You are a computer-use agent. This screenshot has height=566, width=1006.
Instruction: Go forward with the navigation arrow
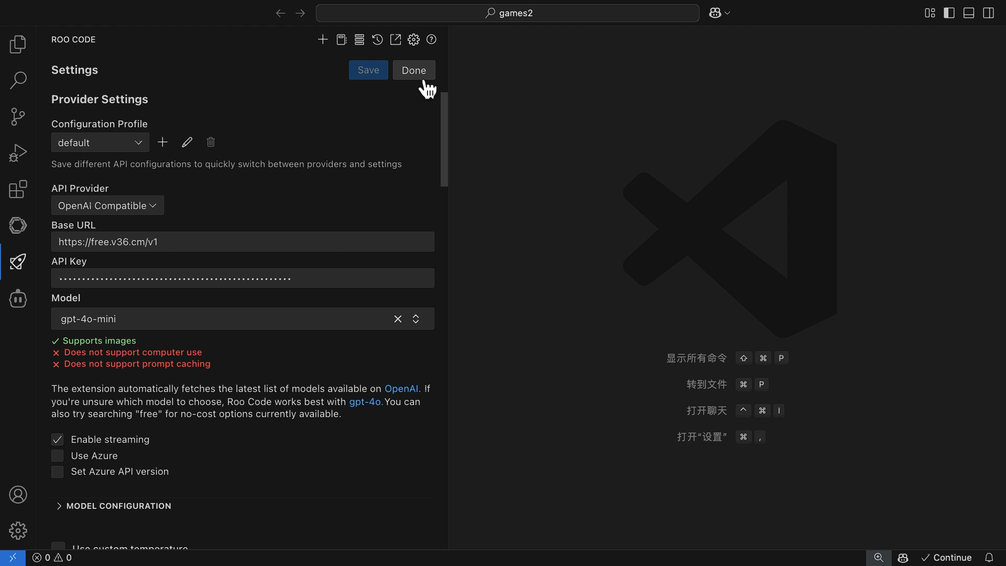pos(300,13)
